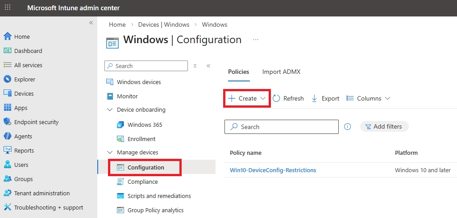Go to Devices | Windows breadcrumb
457x218 pixels.
coord(164,25)
